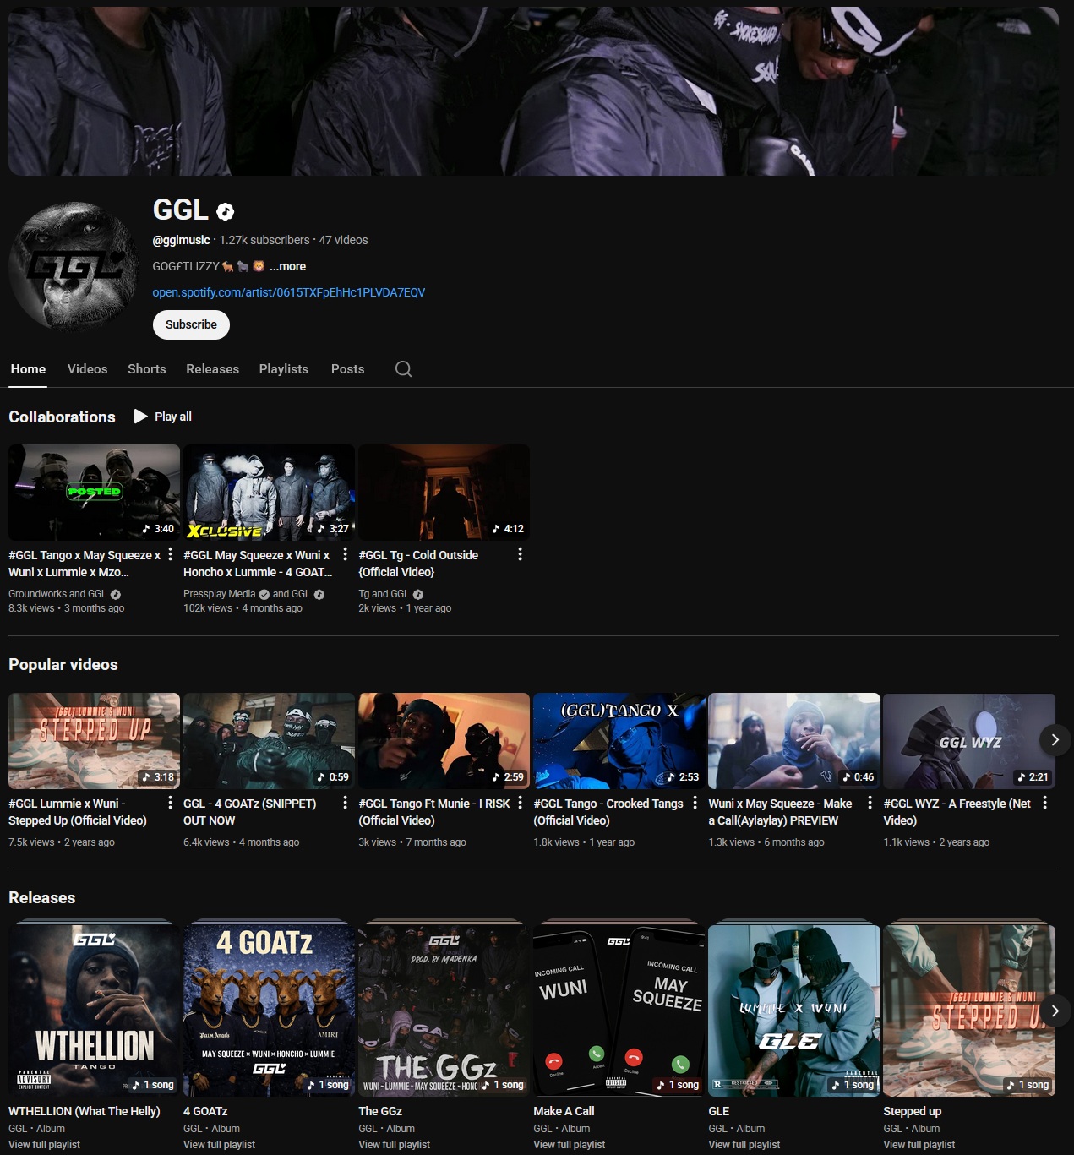Click the Play all label

[x=173, y=417]
